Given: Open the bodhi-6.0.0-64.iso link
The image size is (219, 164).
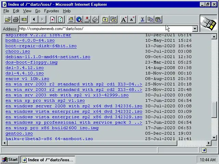Looking at the screenshot, I should click(x=30, y=40).
